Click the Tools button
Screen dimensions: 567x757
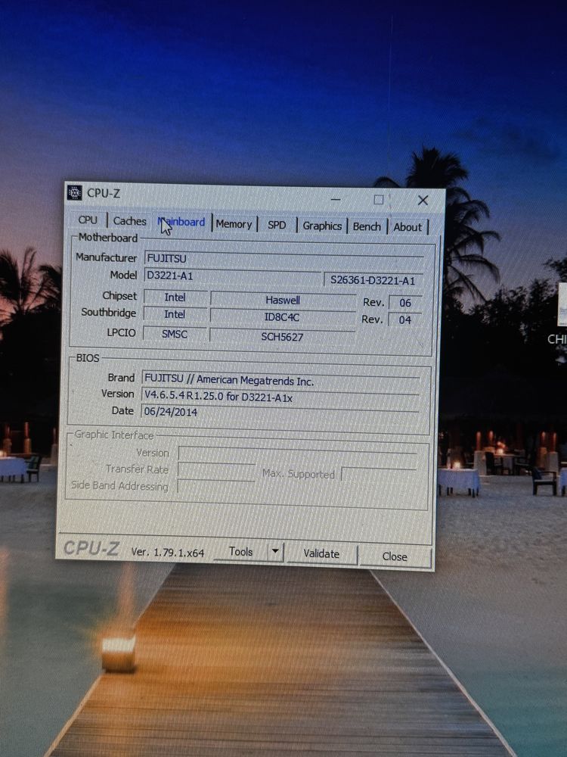(x=240, y=551)
